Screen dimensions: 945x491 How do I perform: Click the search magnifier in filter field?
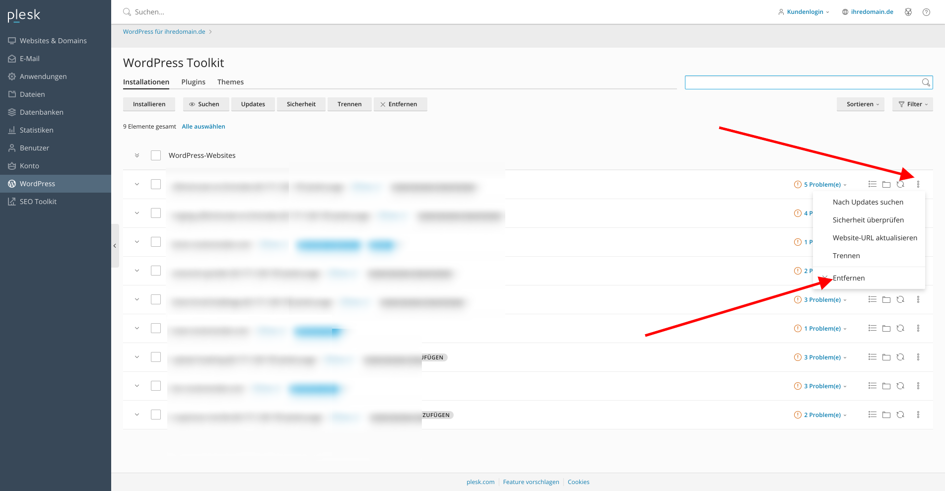pyautogui.click(x=926, y=82)
